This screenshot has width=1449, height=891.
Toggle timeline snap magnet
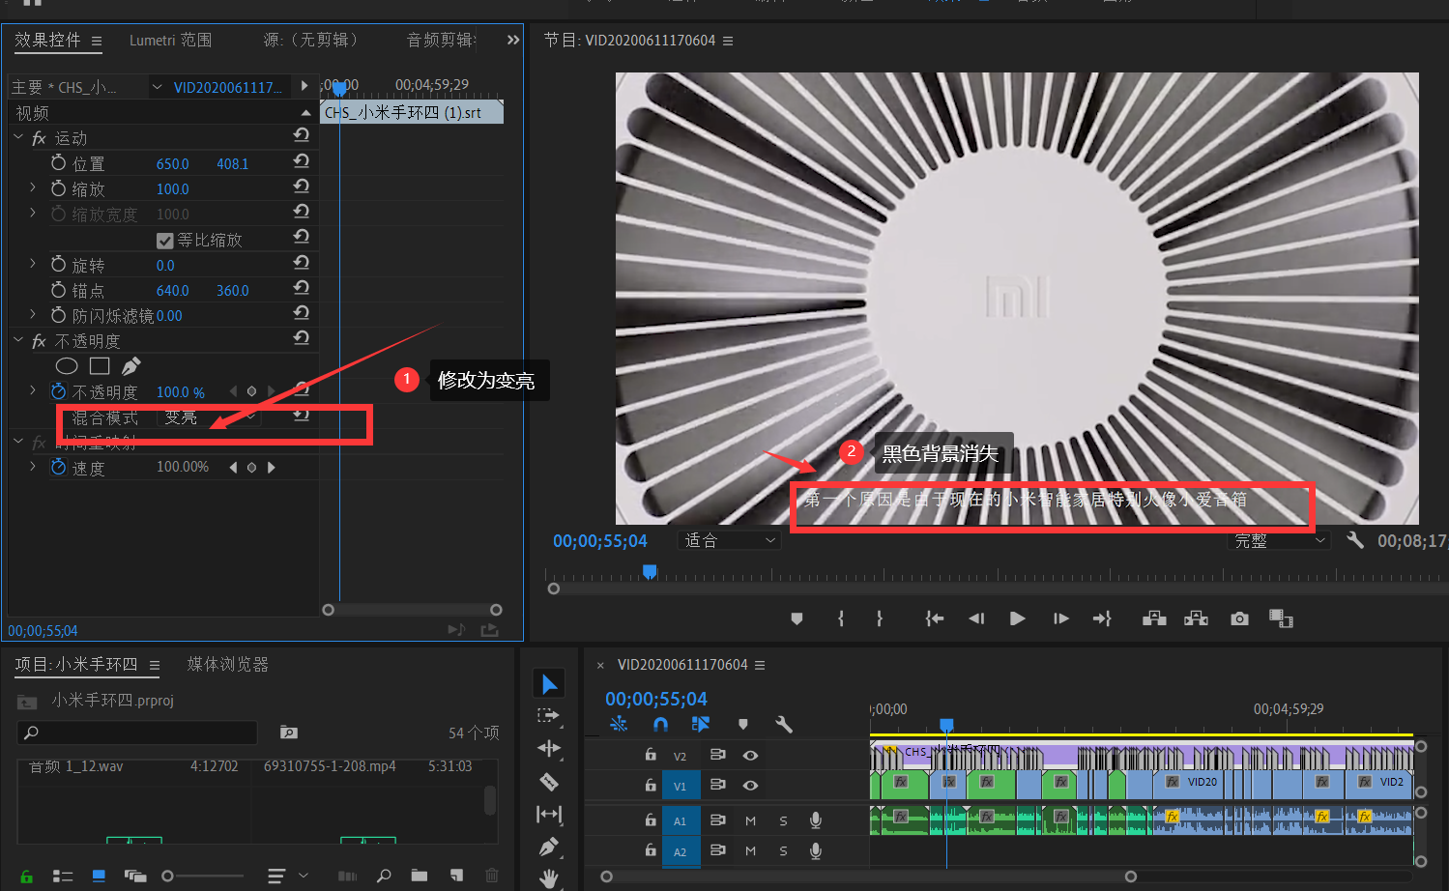pyautogui.click(x=660, y=724)
